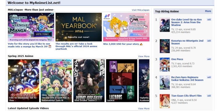Open the Ore dake Level Up thumbnail
The height and width of the screenshot is (111, 219).
click(165, 25)
